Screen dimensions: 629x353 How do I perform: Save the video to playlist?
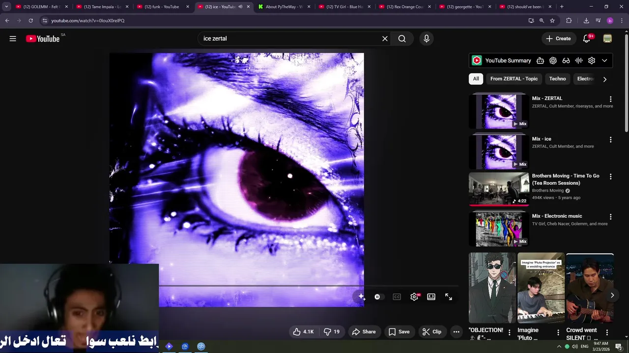(x=399, y=332)
